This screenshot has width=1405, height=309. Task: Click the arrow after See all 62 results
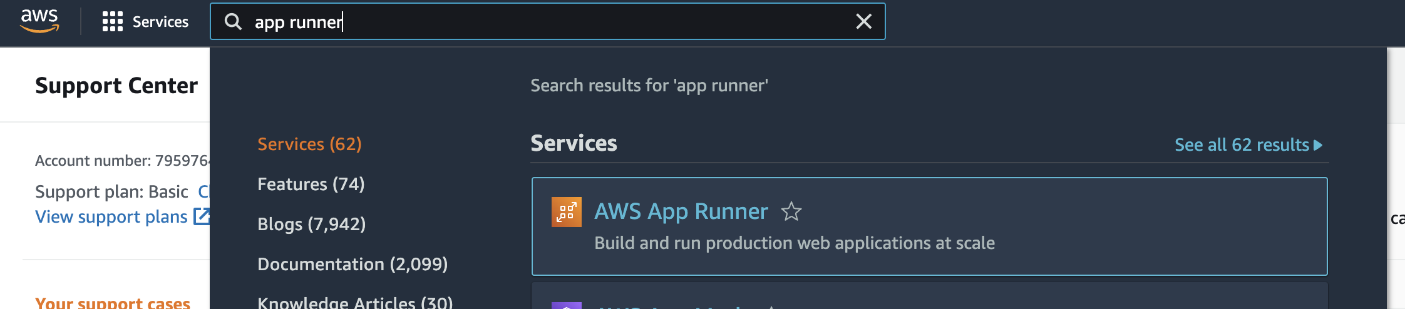(x=1318, y=145)
